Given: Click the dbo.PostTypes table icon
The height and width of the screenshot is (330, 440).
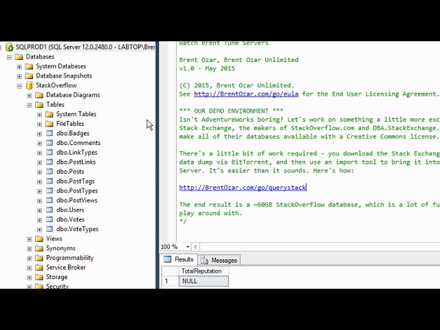Looking at the screenshot, I should [49, 190].
